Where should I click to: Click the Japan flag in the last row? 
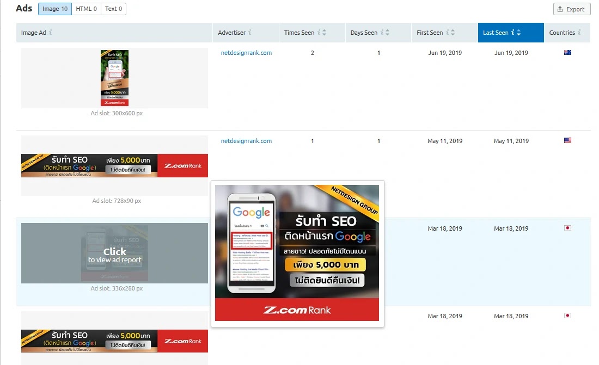567,315
